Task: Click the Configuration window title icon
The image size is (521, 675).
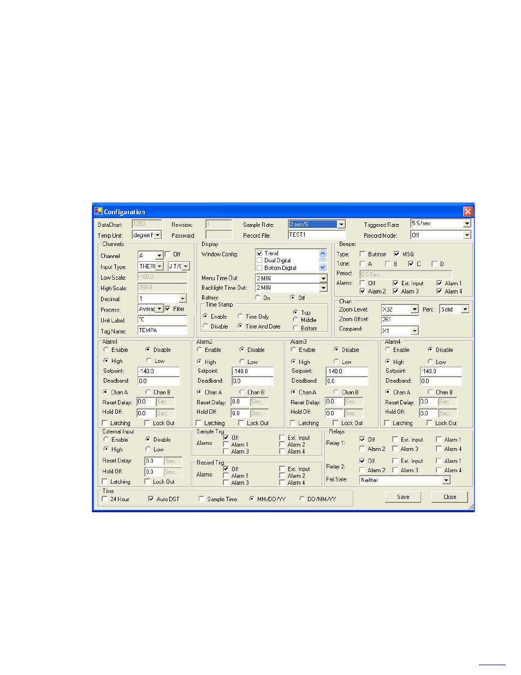Action: [x=98, y=212]
